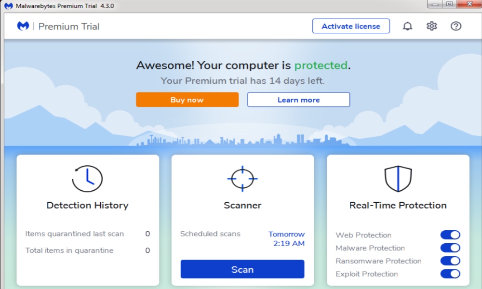The width and height of the screenshot is (482, 289).
Task: Click the Detection History clock icon
Action: click(87, 179)
